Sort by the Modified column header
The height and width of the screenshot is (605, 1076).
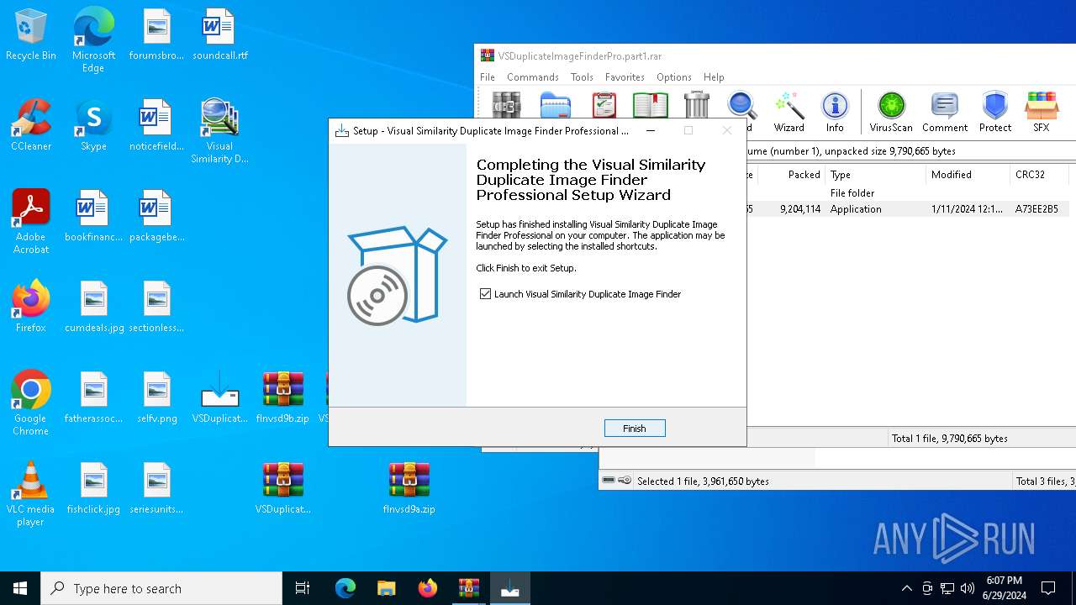point(968,175)
